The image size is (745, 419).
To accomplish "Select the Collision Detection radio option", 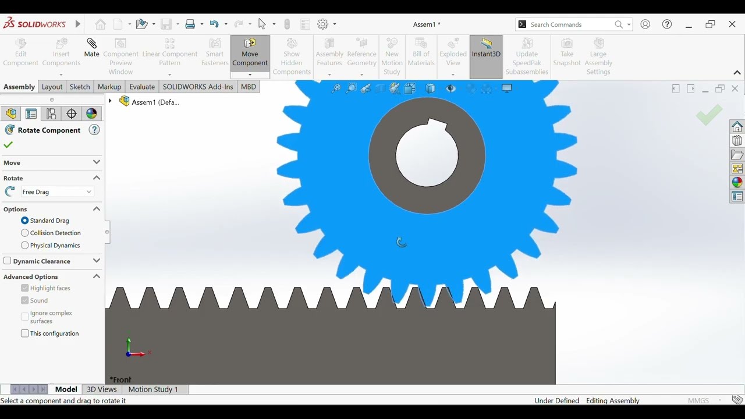I will tap(25, 233).
